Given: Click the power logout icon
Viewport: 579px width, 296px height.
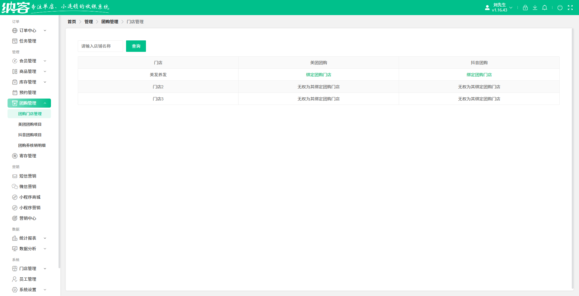Looking at the screenshot, I should [x=560, y=8].
